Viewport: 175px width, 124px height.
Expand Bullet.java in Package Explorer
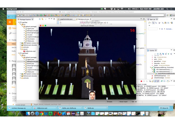pyautogui.click(x=24, y=64)
